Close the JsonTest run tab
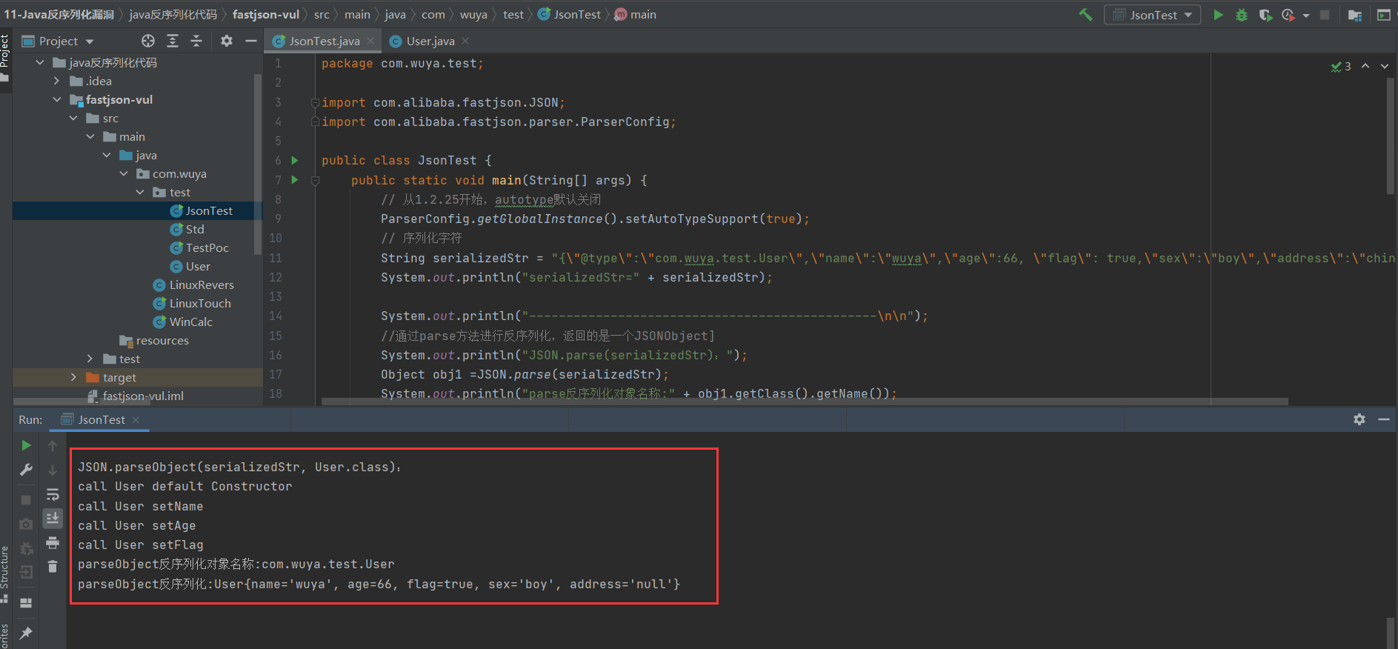1398x649 pixels. pyautogui.click(x=136, y=420)
